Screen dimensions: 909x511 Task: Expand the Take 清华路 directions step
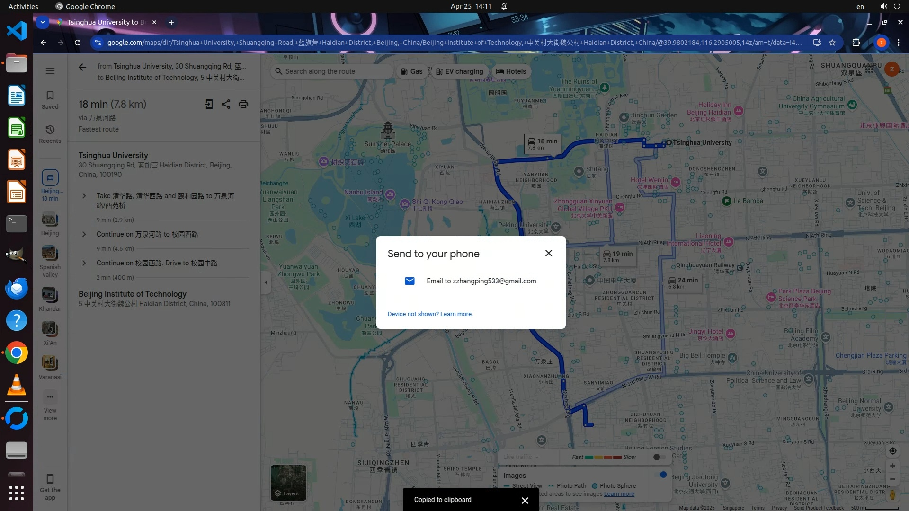coord(84,196)
